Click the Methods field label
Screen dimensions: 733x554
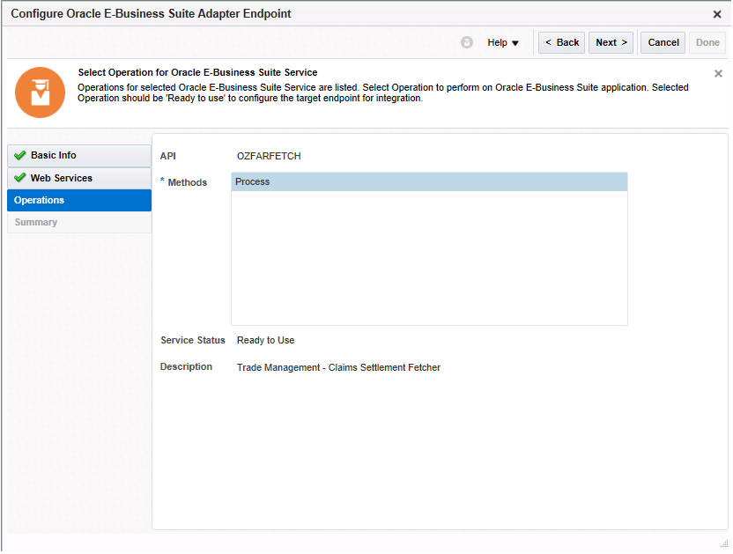(187, 182)
